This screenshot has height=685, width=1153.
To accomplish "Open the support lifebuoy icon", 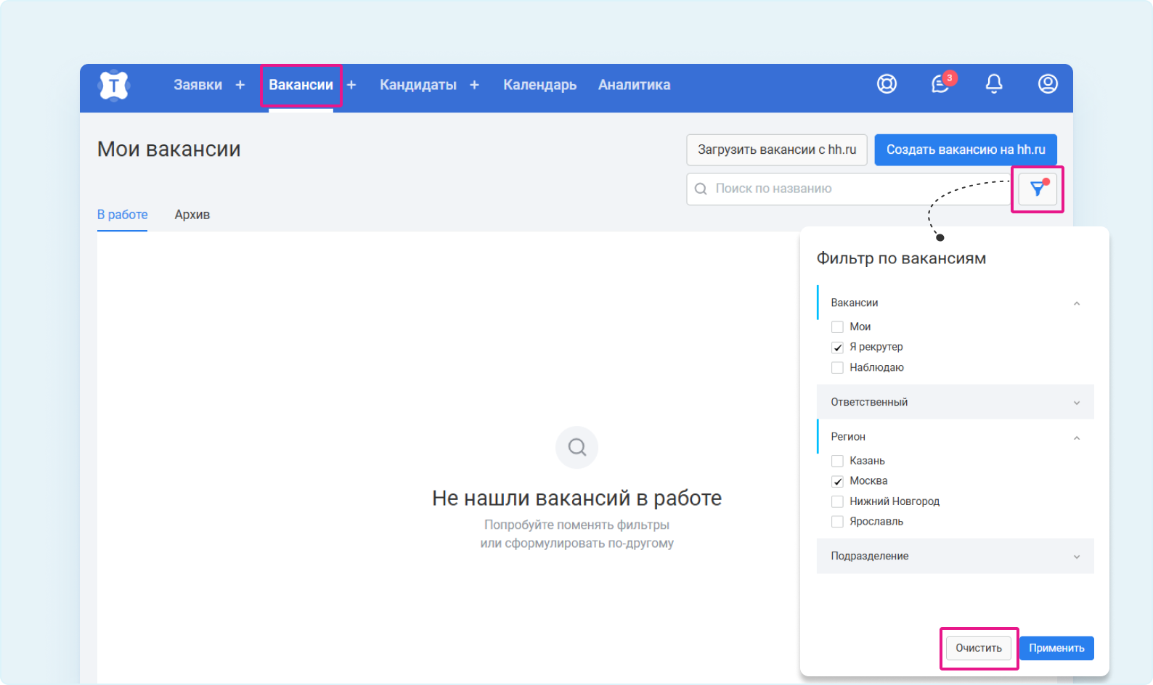I will click(887, 84).
